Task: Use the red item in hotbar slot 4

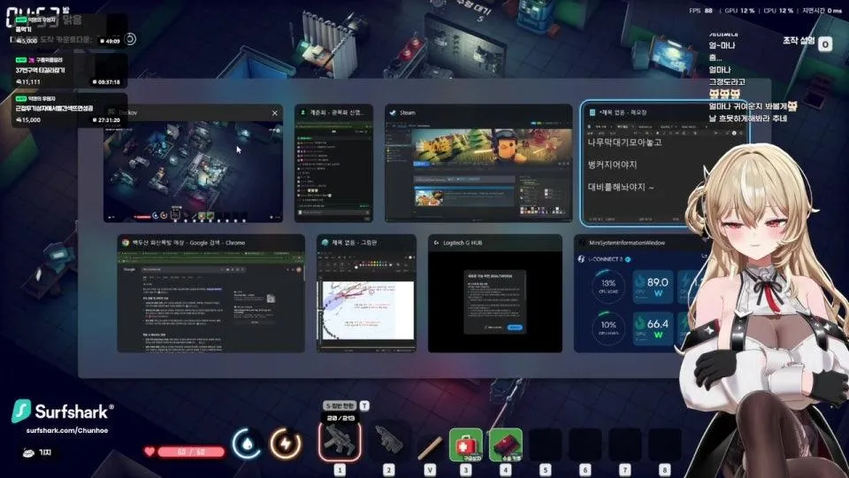Action: 505,444
